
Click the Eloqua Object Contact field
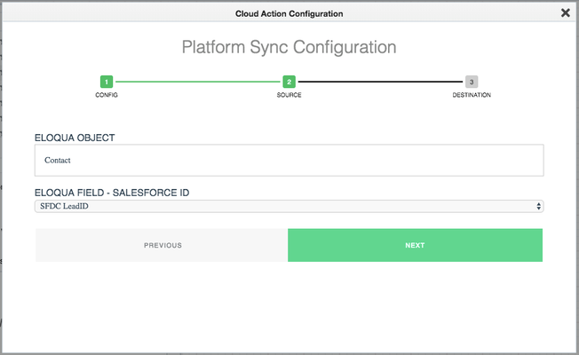[289, 160]
